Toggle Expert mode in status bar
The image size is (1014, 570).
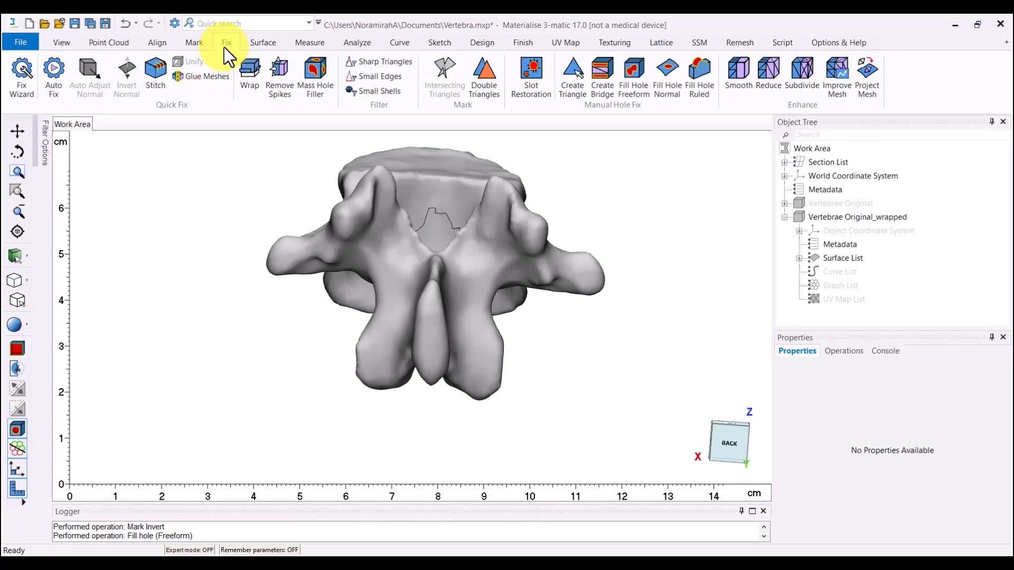tap(190, 550)
